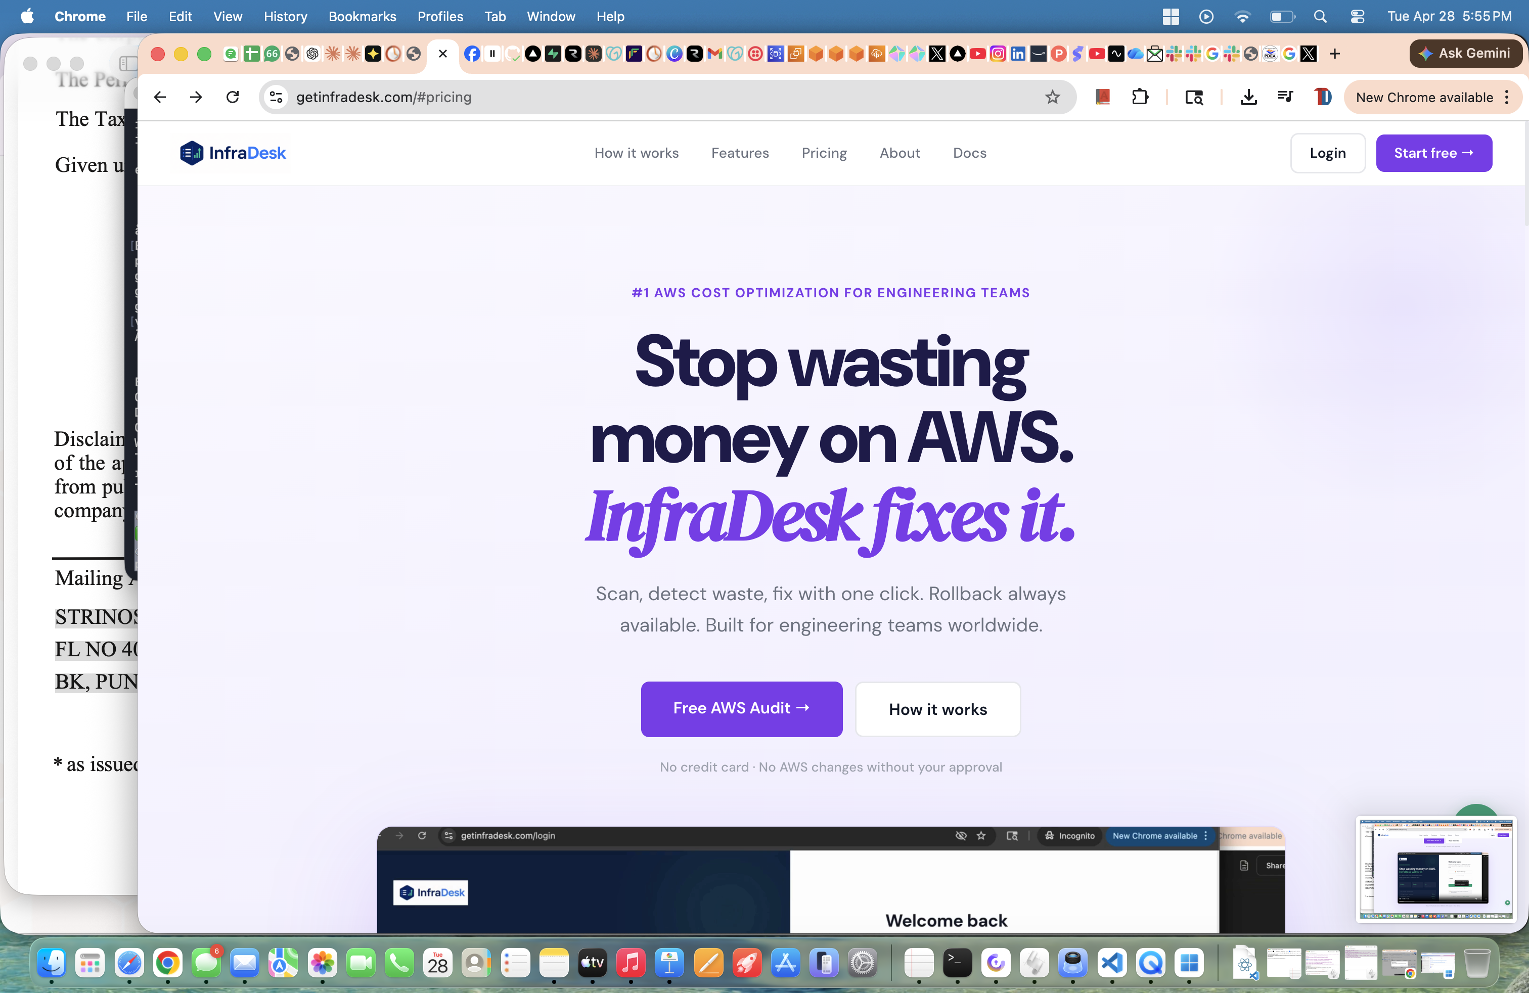The height and width of the screenshot is (993, 1529).
Task: Open Maps from the Dock
Action: tap(283, 962)
